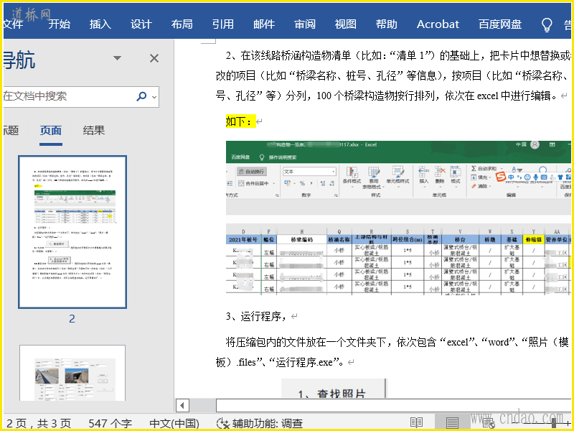Switch to the 审阅 ribbon tab
The width and height of the screenshot is (574, 431).
[305, 24]
